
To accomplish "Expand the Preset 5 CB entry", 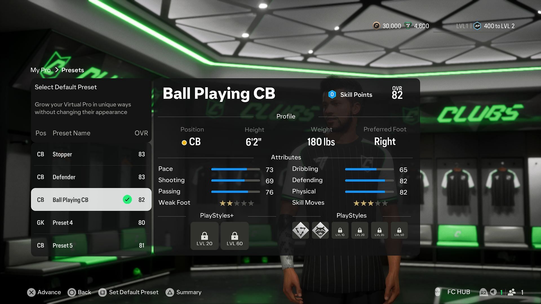I will pyautogui.click(x=91, y=245).
